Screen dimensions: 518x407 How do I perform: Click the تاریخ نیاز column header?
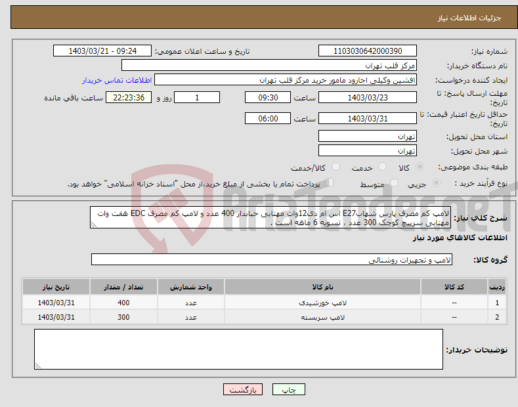tap(56, 287)
